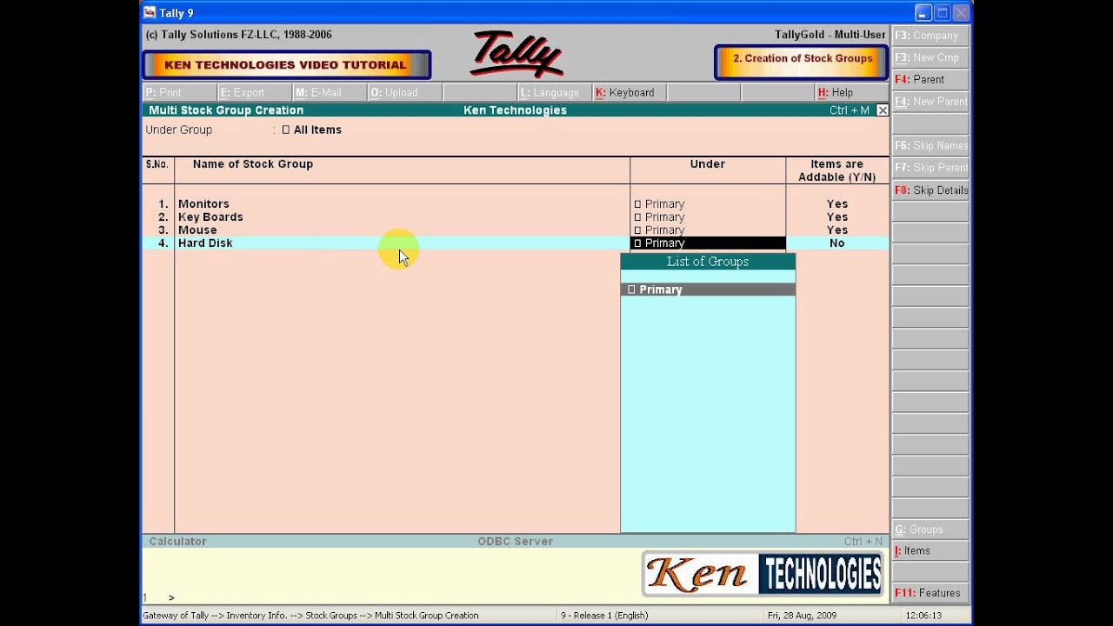Click Yes addable value for Monitors
The image size is (1113, 626).
[837, 204]
